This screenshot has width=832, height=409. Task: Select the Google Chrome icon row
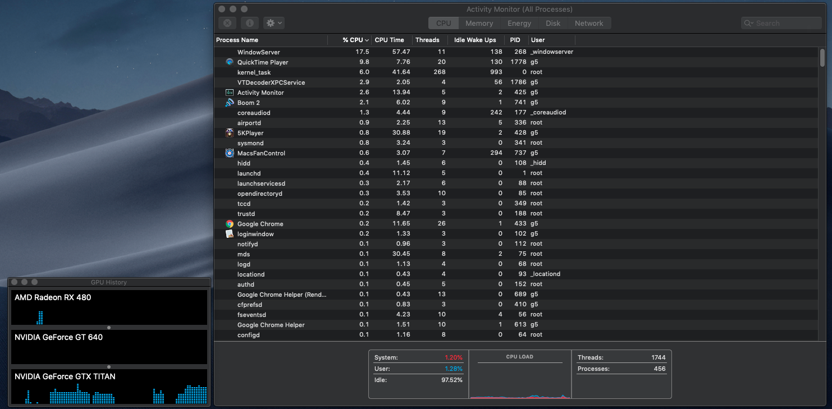[230, 224]
